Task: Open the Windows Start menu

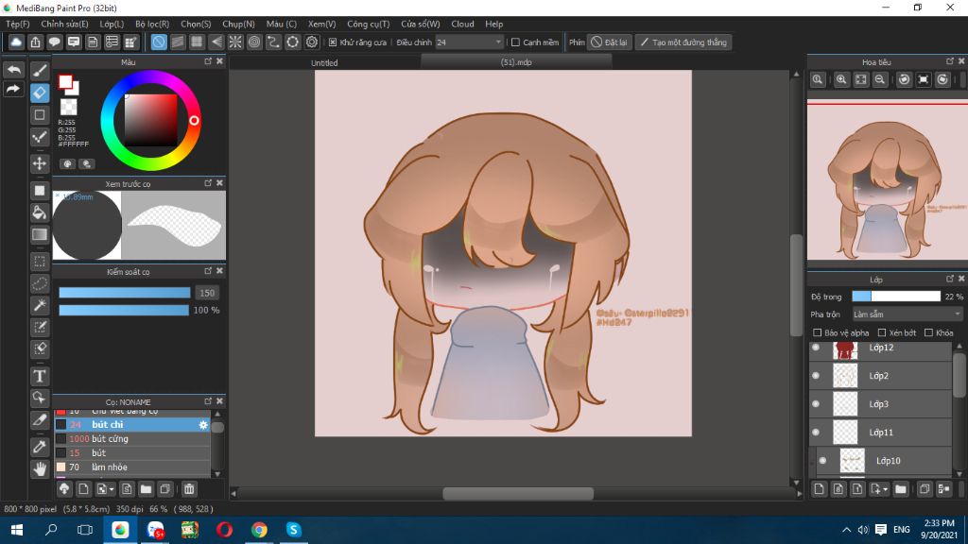Action: click(x=17, y=530)
